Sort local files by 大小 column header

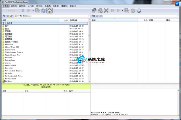click(x=64, y=20)
